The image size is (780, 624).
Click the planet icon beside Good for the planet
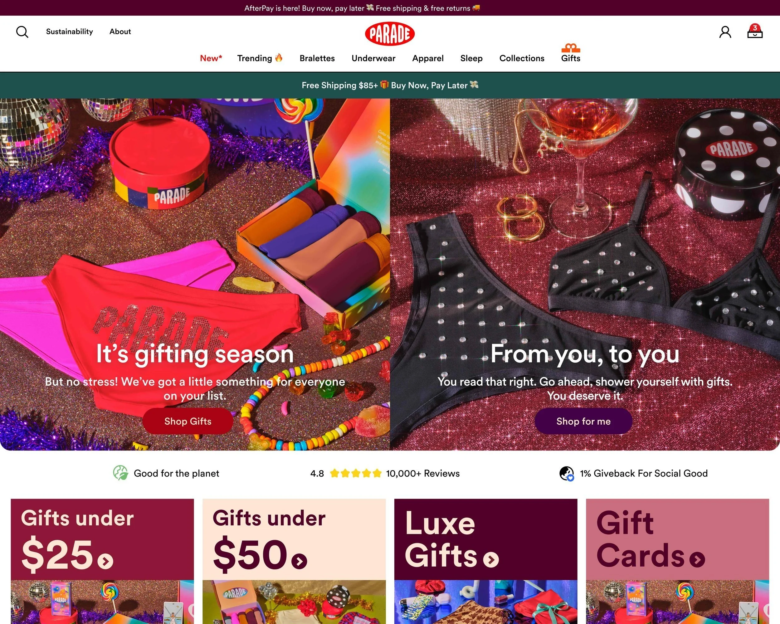click(120, 473)
